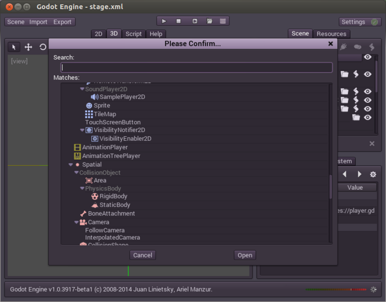Switch to the 2D editor tab
This screenshot has width=386, height=302.
99,34
